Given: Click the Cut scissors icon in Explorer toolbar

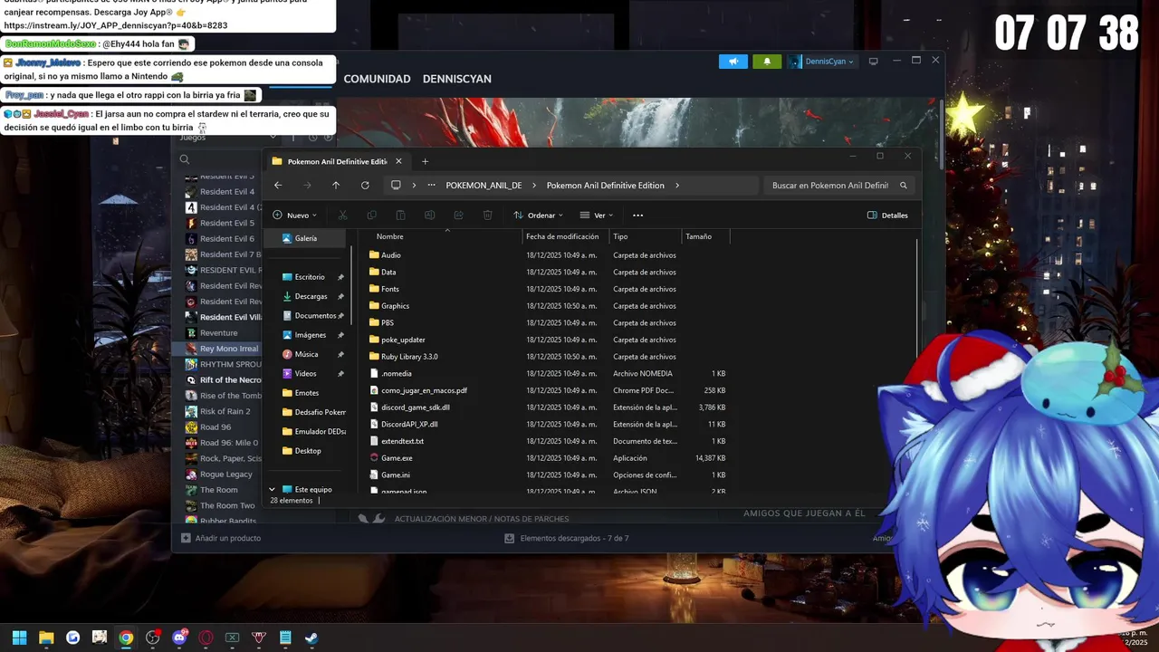Looking at the screenshot, I should [342, 216].
